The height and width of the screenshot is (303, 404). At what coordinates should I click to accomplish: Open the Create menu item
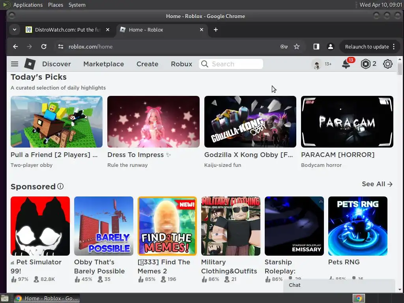click(148, 64)
